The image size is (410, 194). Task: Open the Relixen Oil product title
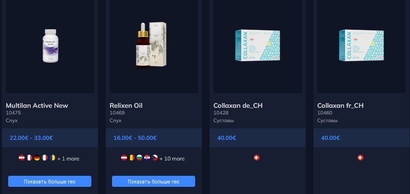[x=126, y=105]
